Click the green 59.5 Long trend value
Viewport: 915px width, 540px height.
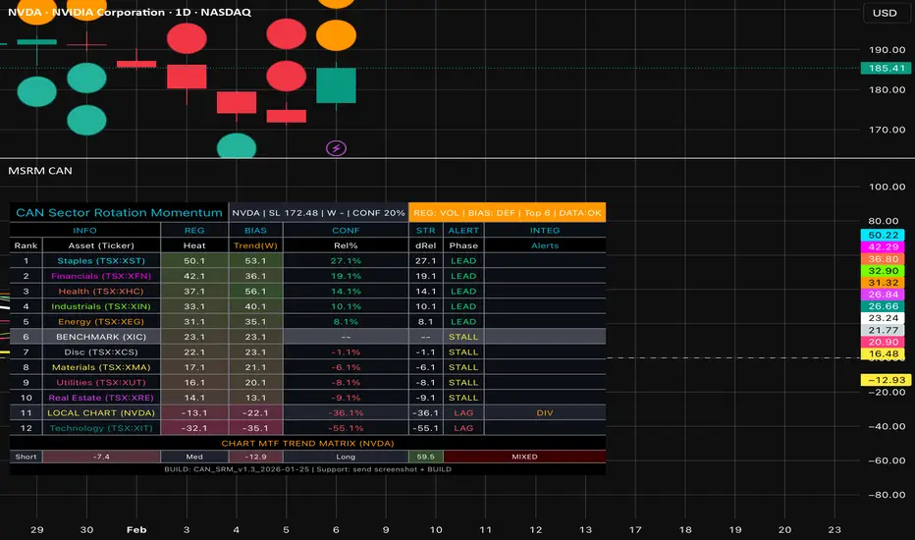click(425, 457)
